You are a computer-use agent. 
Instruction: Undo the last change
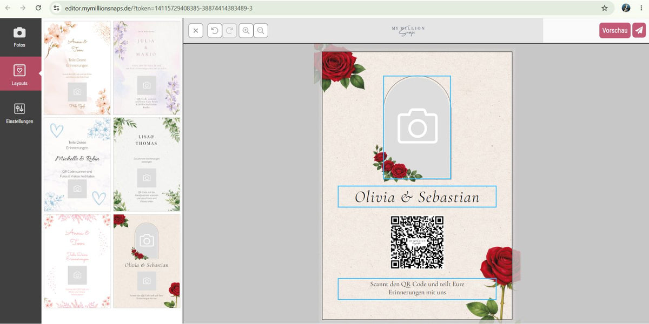215,31
